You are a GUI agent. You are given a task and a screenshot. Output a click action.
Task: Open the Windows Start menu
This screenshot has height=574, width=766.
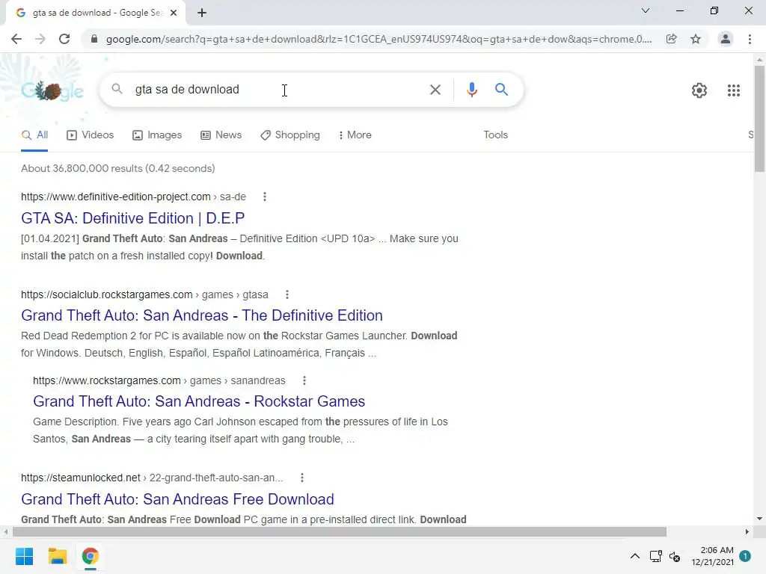tap(24, 556)
